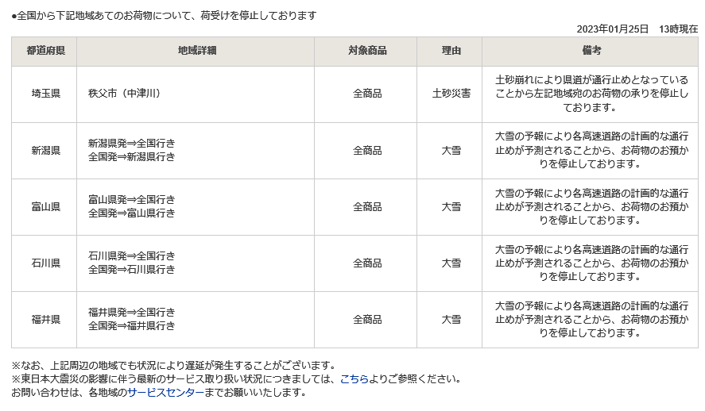The height and width of the screenshot is (411, 705).
Task: Select the 地域詳細 column header
Action: 196,51
